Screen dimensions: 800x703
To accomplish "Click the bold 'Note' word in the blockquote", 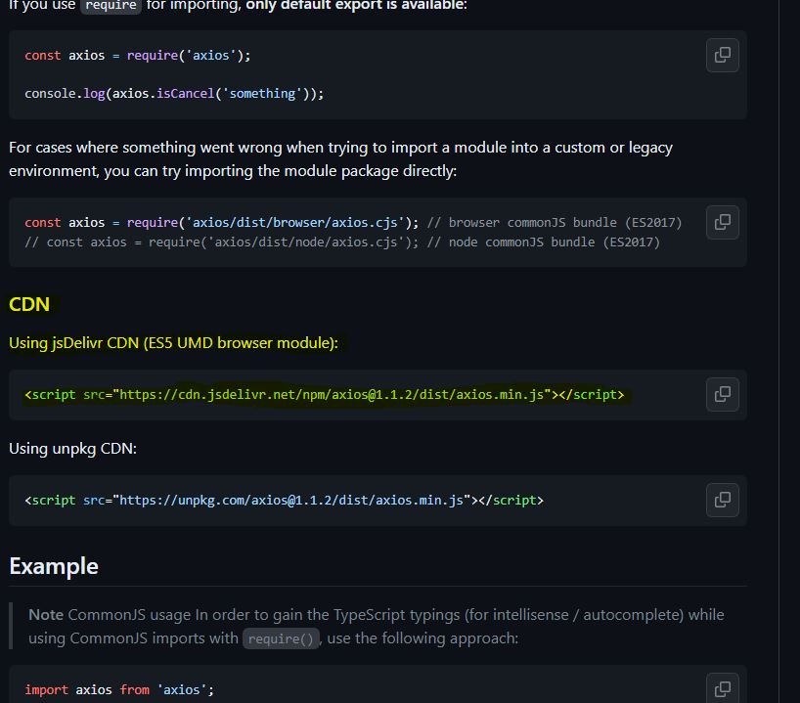I will click(x=46, y=615).
